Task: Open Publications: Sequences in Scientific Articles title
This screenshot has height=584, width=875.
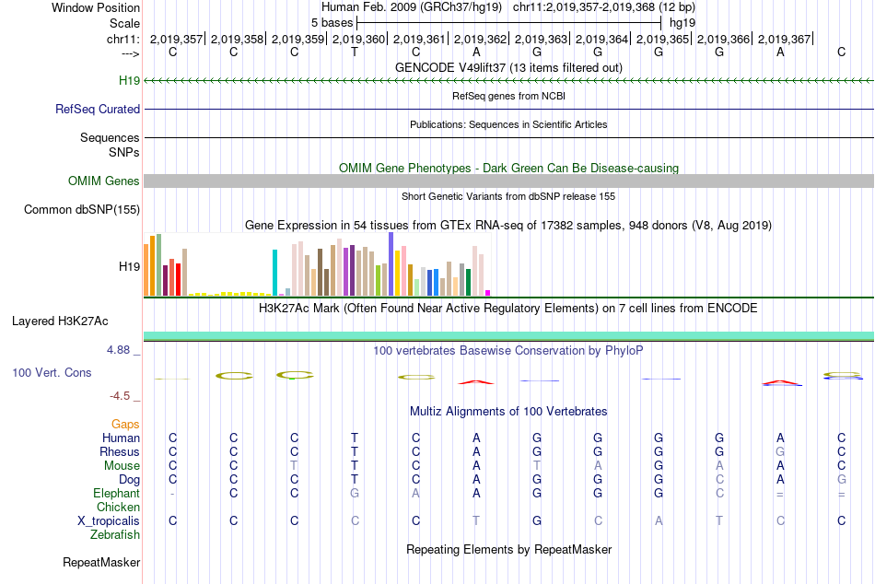Action: click(508, 124)
